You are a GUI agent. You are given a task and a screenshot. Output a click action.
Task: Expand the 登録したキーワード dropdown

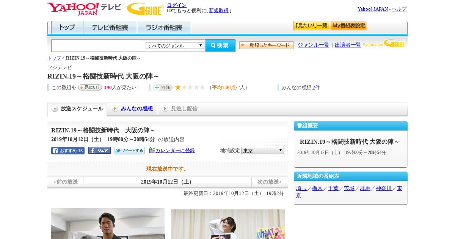(267, 45)
